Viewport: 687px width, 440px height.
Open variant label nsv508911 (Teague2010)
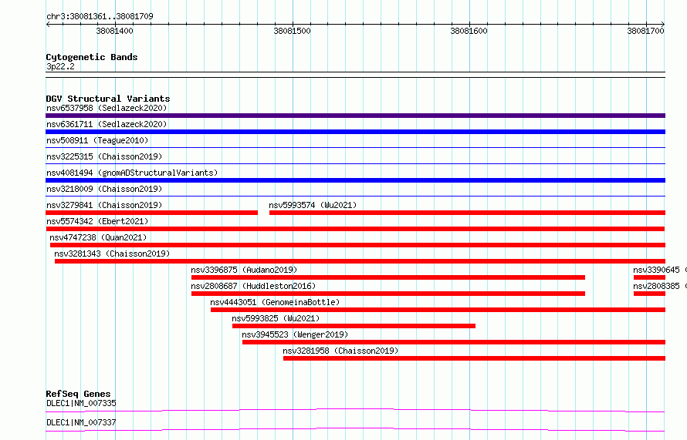(97, 140)
